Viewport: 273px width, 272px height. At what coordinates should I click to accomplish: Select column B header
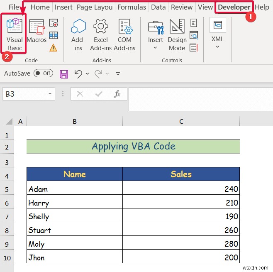(75, 121)
